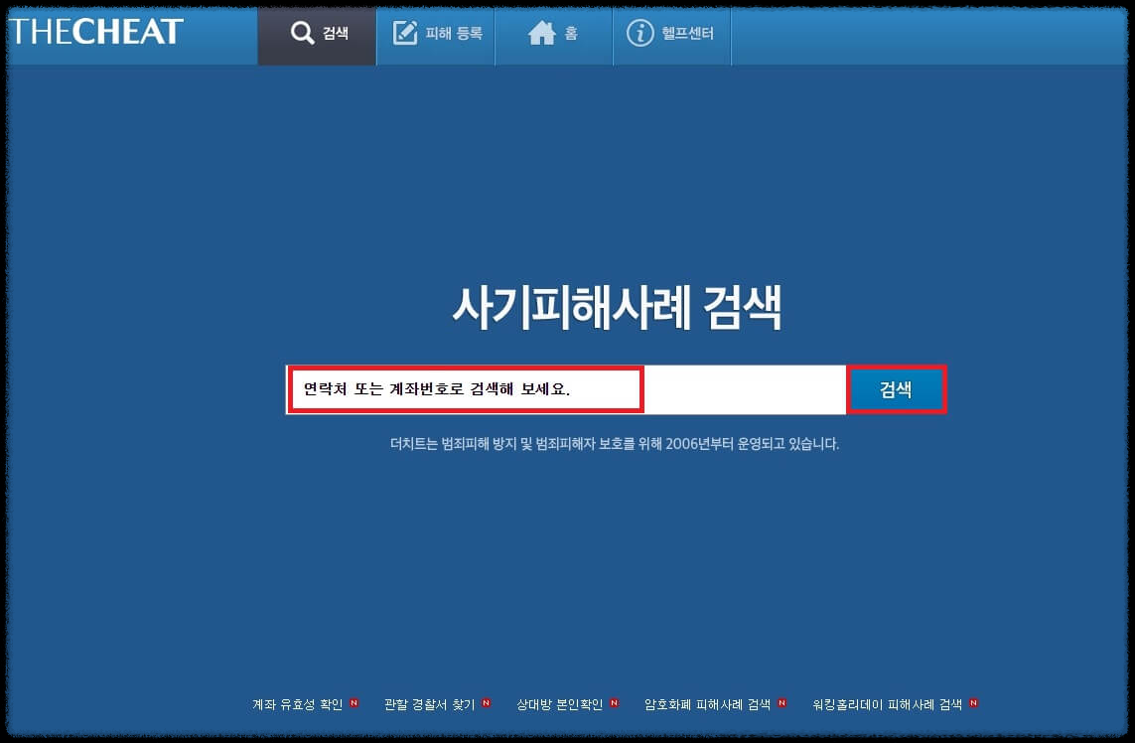Click the house icon beside 홈
The image size is (1135, 743).
(x=542, y=32)
